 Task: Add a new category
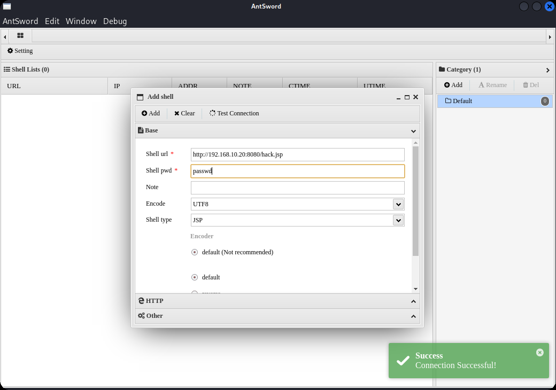453,85
